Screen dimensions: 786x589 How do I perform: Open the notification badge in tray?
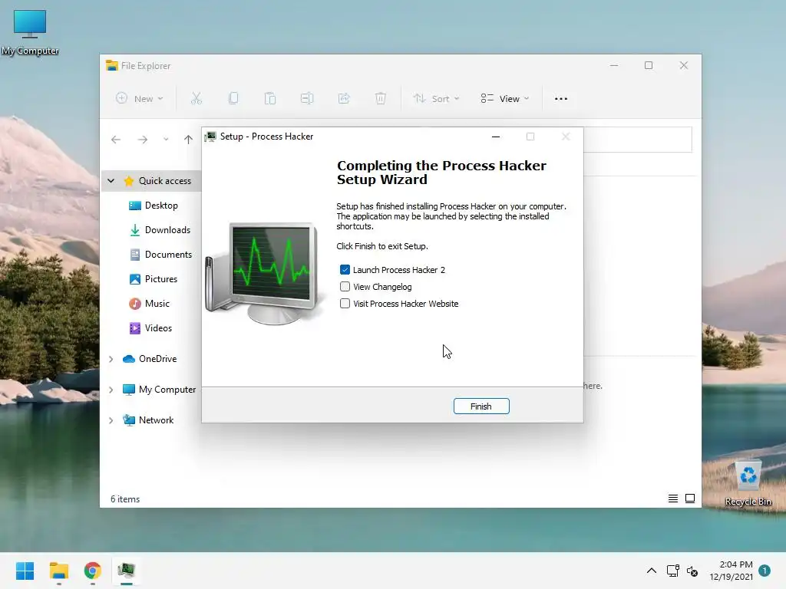pos(765,571)
